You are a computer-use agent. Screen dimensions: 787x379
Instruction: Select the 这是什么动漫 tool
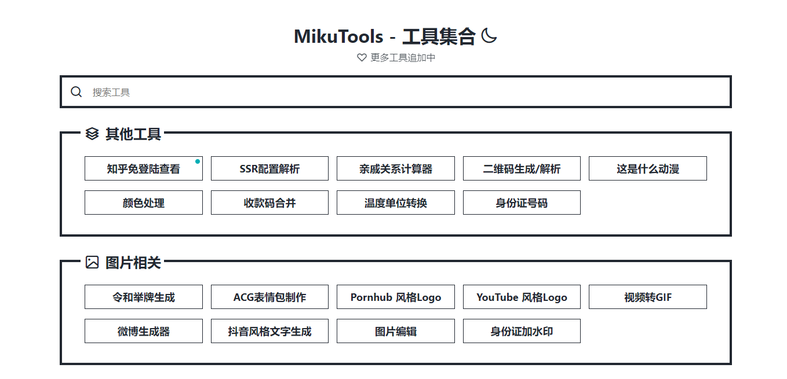(x=647, y=169)
